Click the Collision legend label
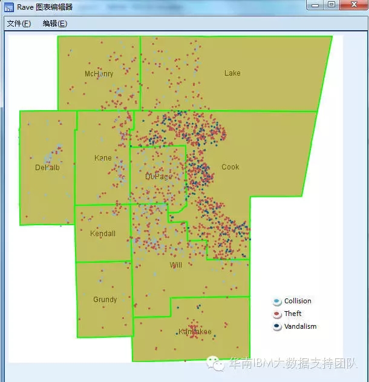369x382 pixels. click(x=298, y=301)
